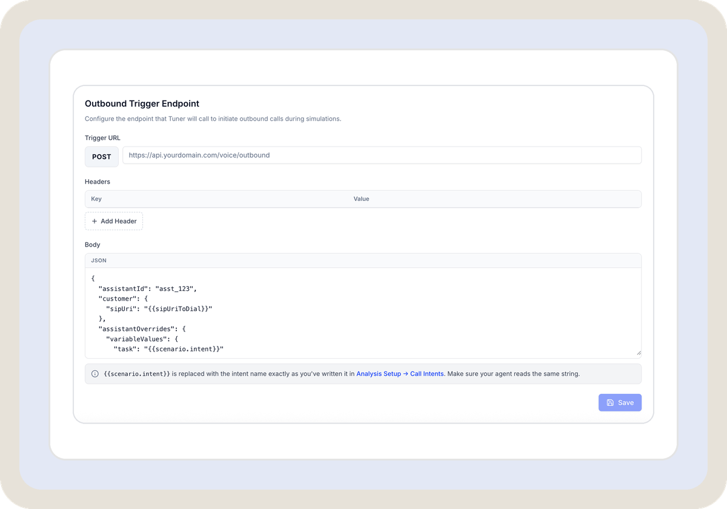The height and width of the screenshot is (509, 727).
Task: Click the Headers section label
Action: 98,181
